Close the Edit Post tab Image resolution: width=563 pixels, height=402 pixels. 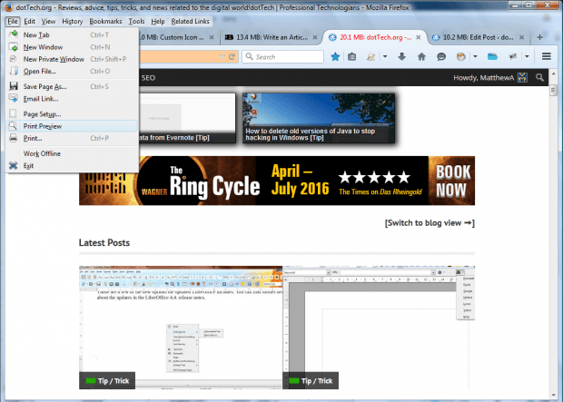point(522,37)
